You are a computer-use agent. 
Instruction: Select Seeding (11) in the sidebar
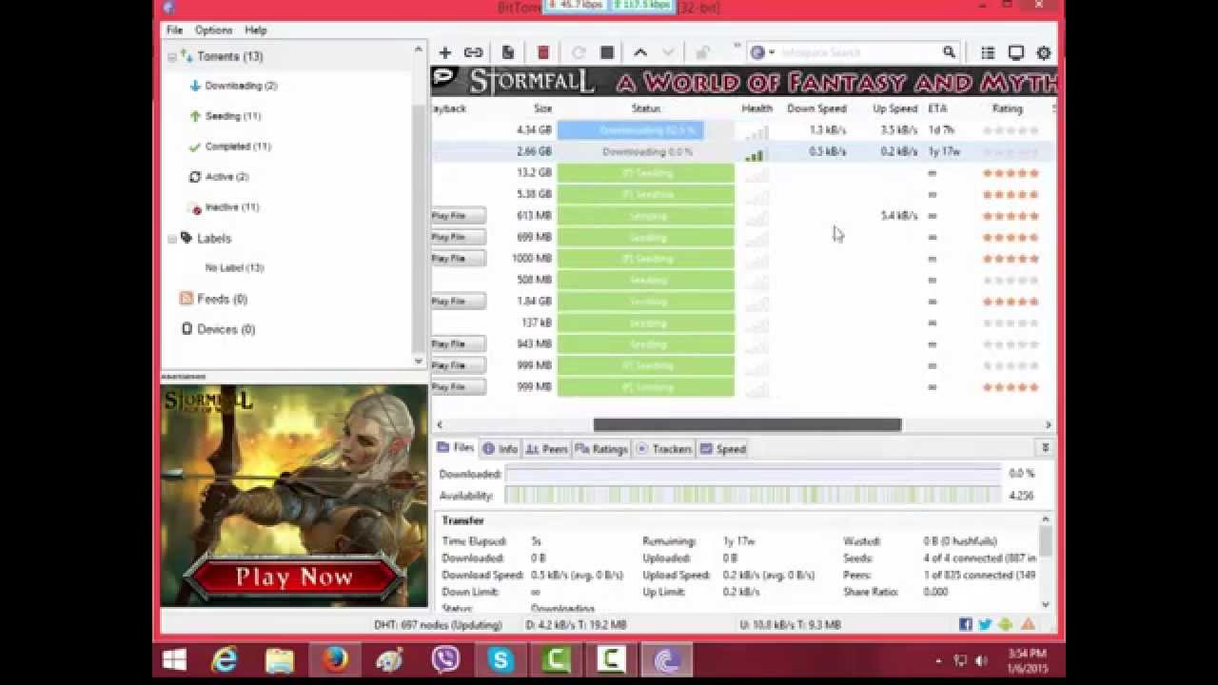click(232, 116)
